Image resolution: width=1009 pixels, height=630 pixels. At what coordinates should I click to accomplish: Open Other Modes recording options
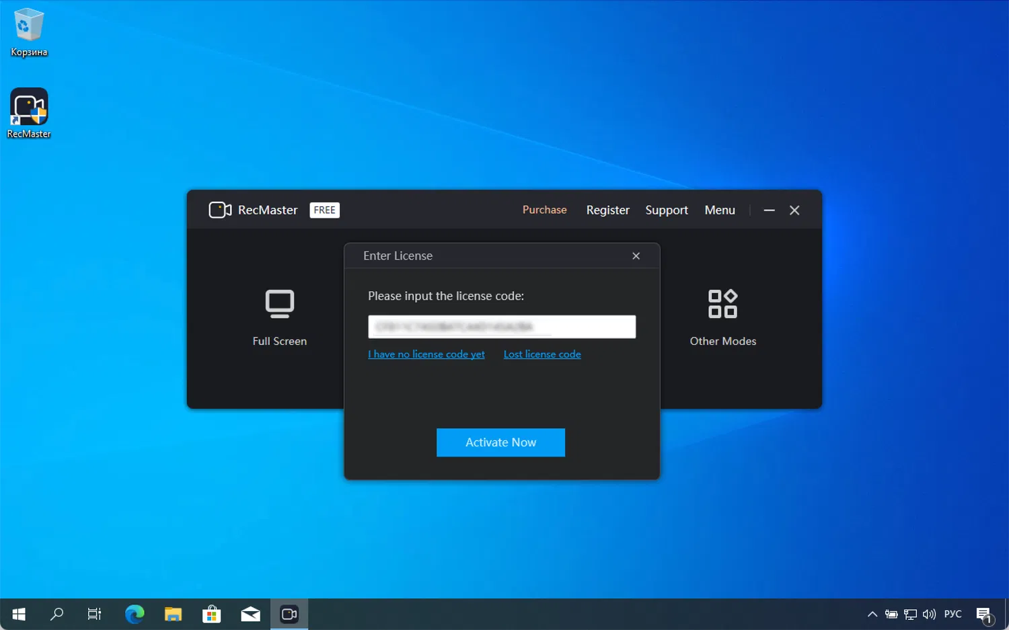click(722, 316)
